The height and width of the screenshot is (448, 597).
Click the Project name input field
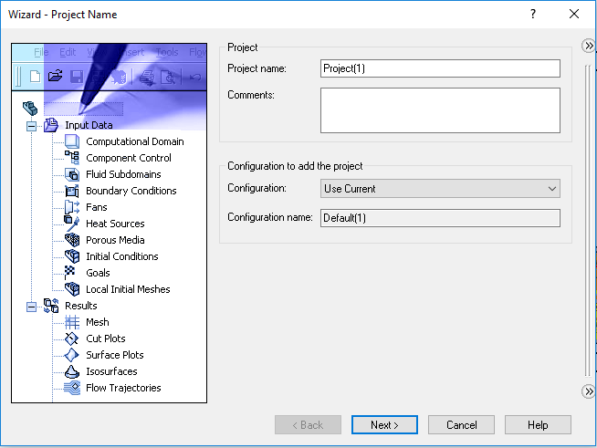440,68
